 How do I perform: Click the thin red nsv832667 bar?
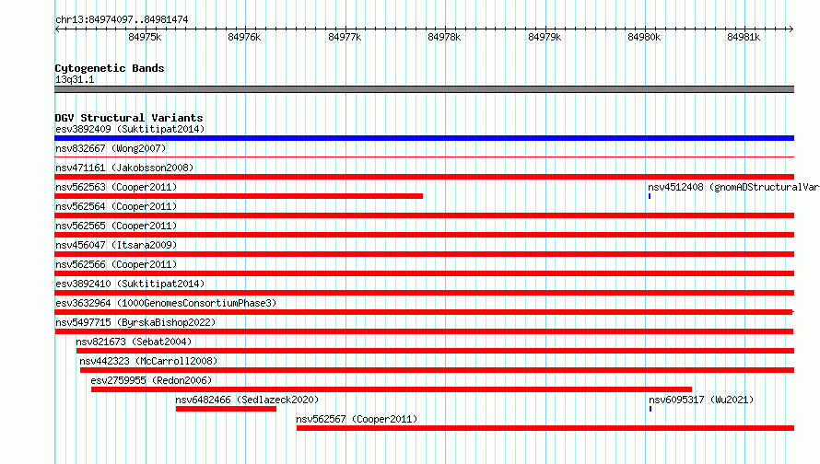pos(424,157)
